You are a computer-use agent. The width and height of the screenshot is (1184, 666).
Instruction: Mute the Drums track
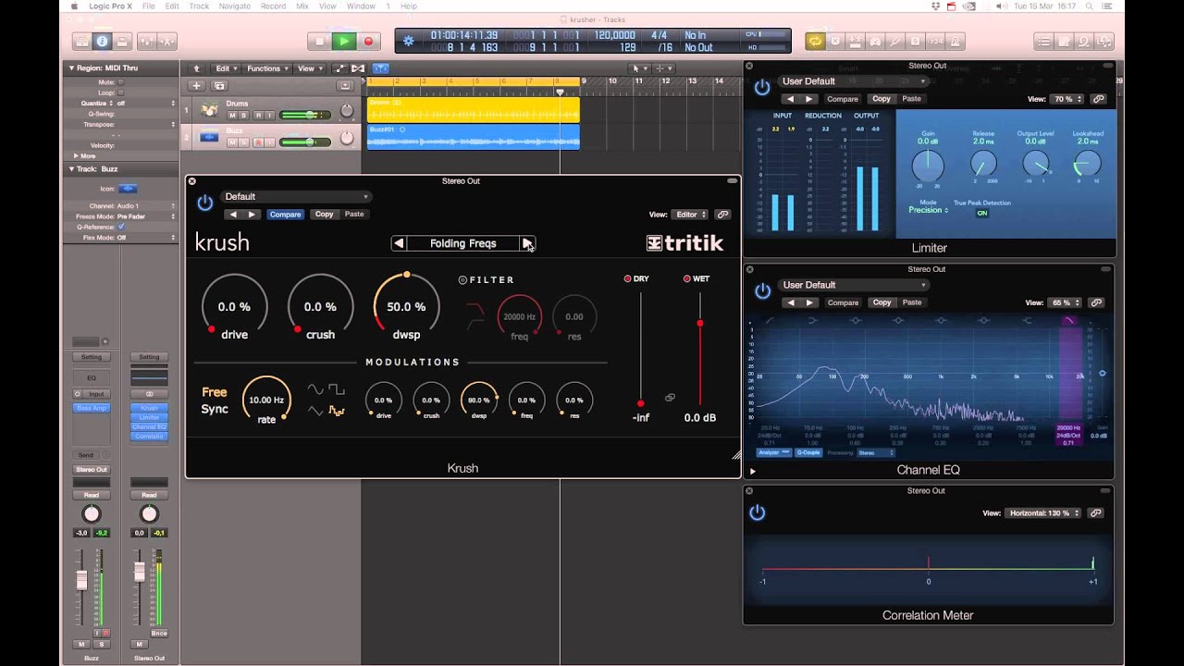coord(232,116)
